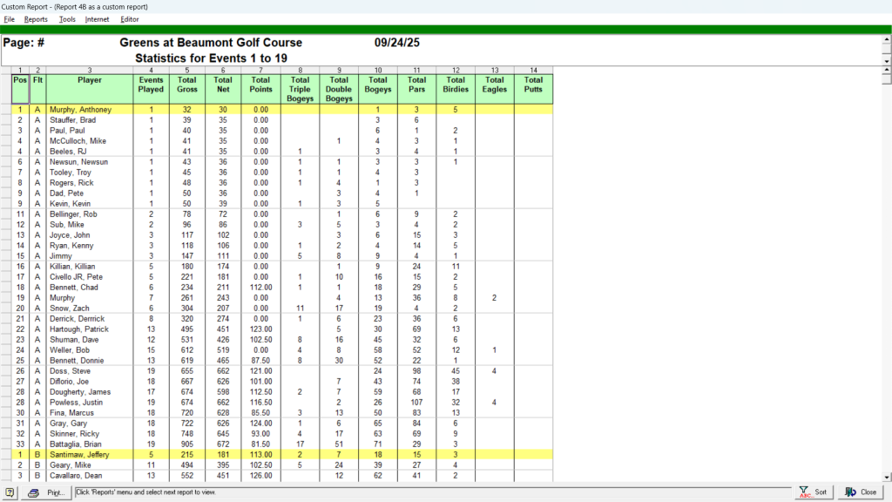Open the File menu
The height and width of the screenshot is (502, 892).
(10, 19)
